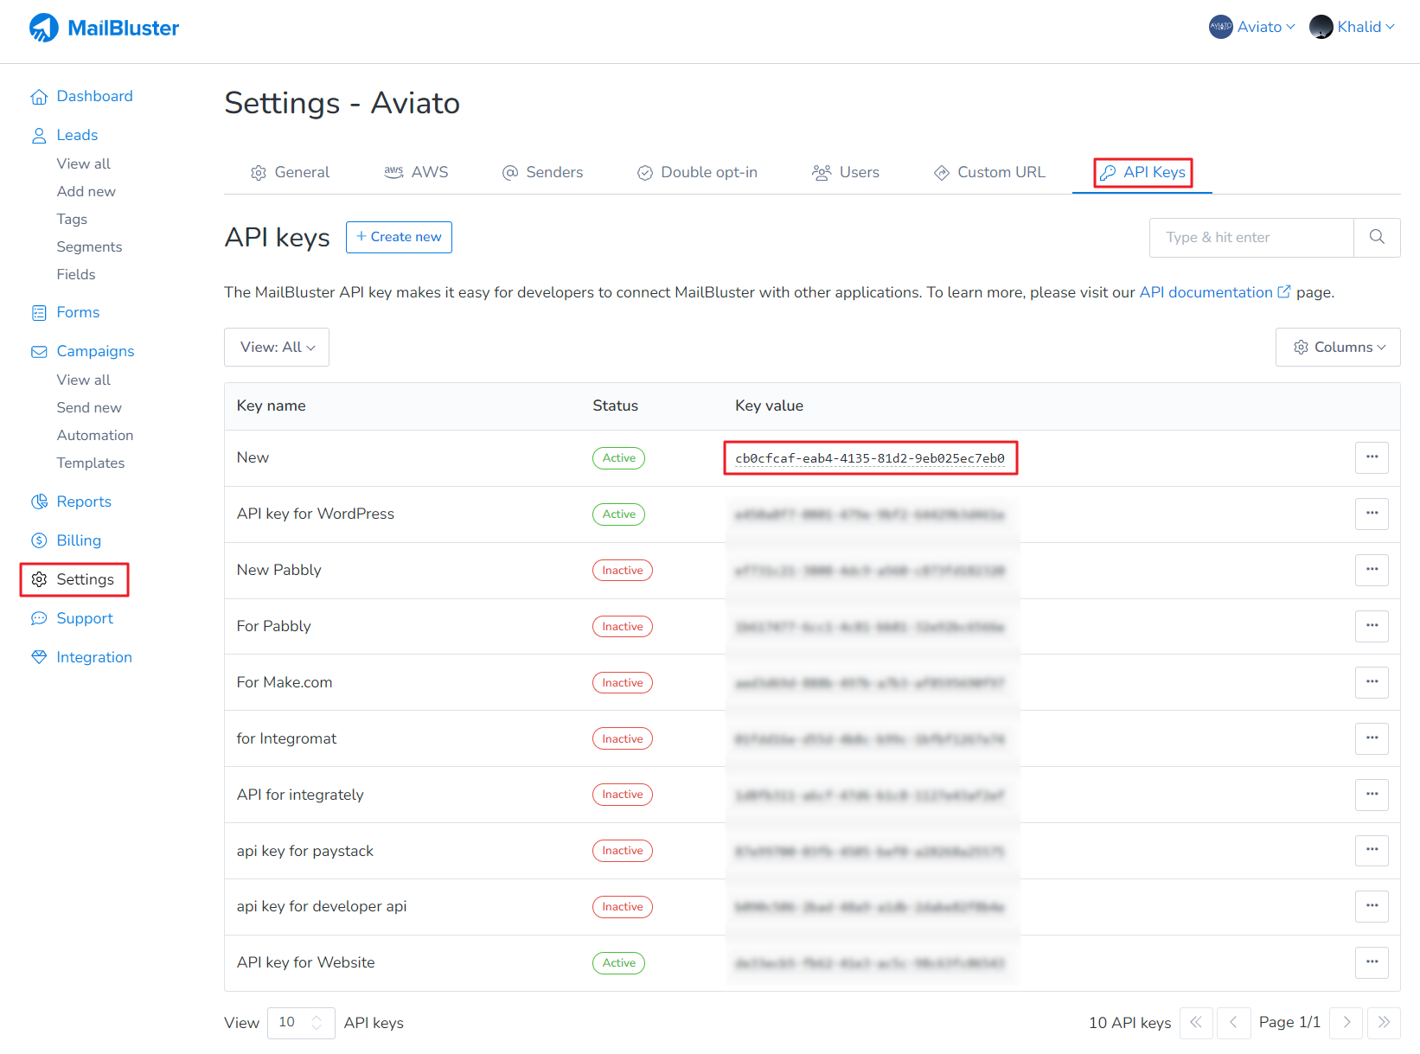Expand the View: All filter dropdown
This screenshot has width=1420, height=1054.
pos(276,347)
